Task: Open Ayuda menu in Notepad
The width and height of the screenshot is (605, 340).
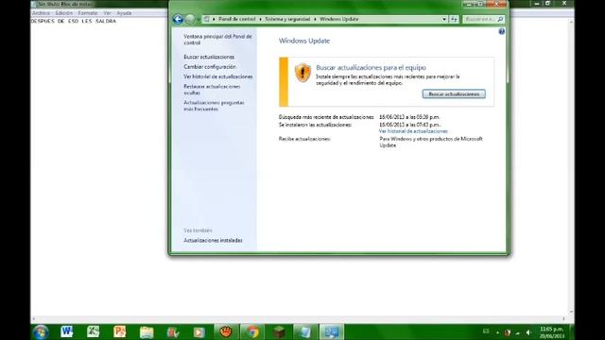Action: 124,13
